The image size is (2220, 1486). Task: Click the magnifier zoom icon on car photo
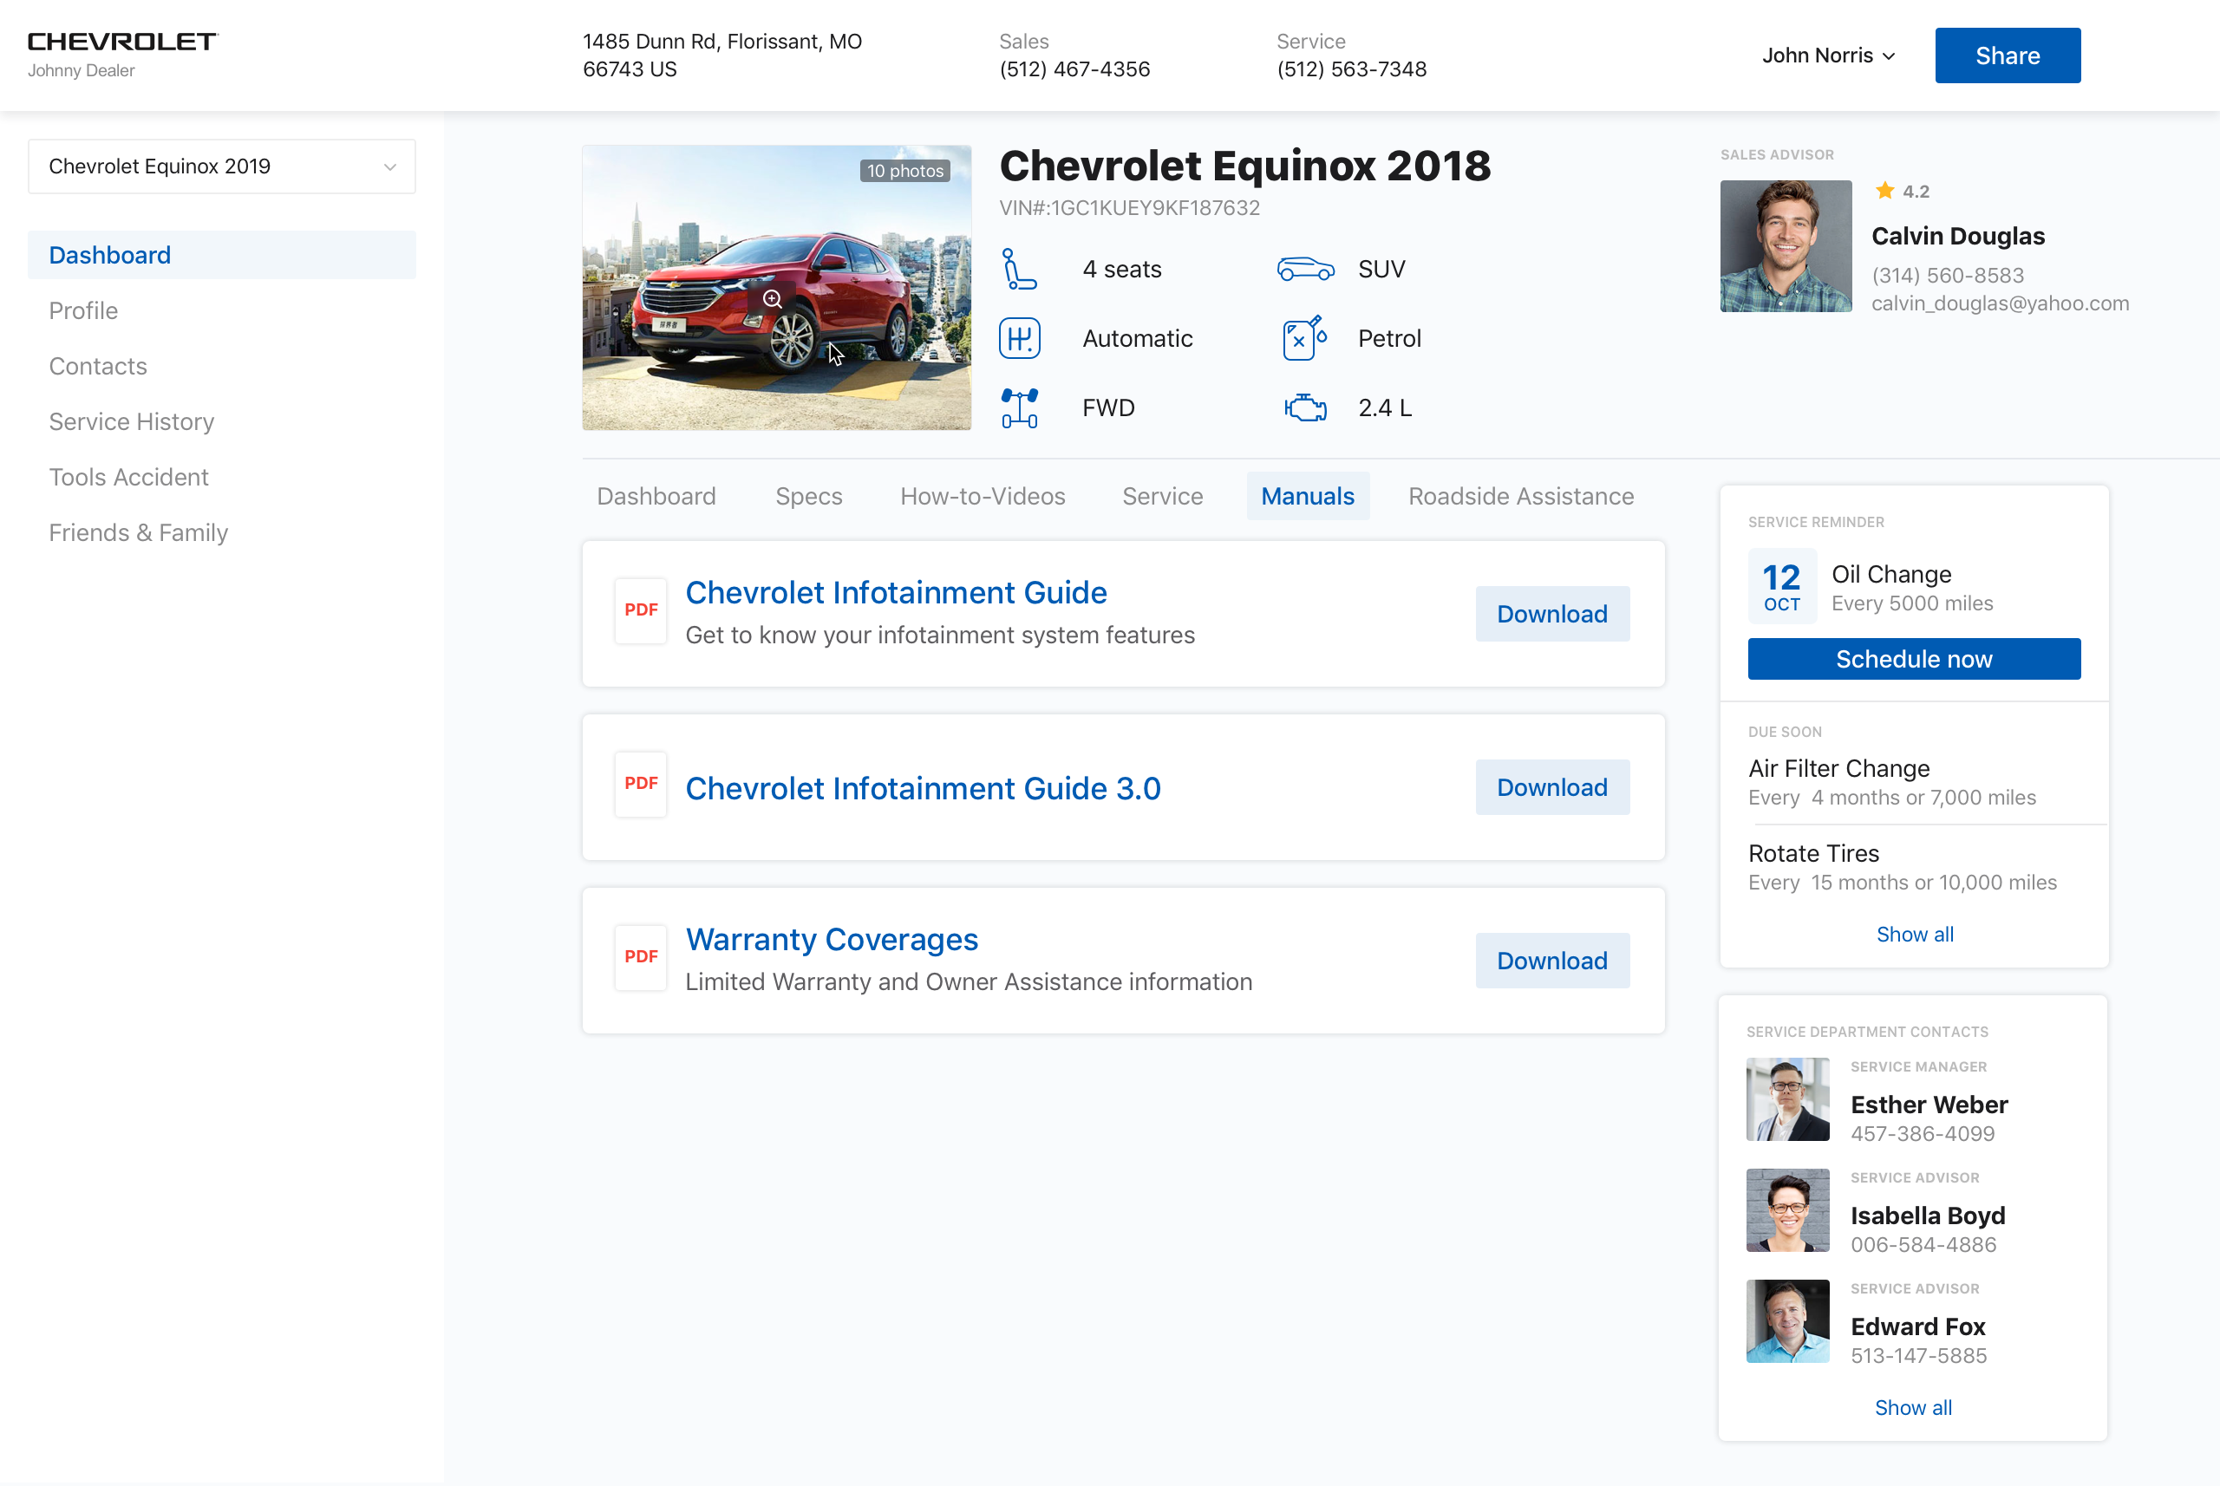point(773,299)
